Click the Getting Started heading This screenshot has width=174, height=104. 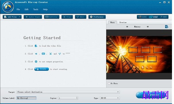42,38
